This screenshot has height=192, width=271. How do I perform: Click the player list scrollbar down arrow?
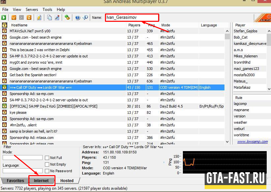pyautogui.click(x=269, y=89)
